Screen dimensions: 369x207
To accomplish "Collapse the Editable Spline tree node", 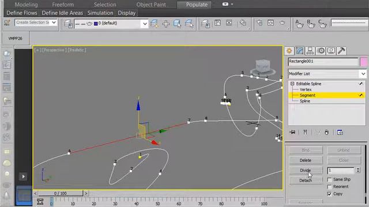I will pos(292,83).
